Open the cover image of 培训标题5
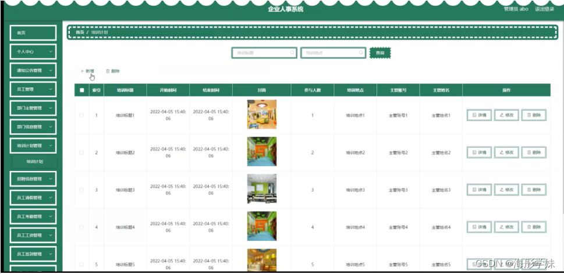This screenshot has height=274, width=564. click(x=262, y=260)
